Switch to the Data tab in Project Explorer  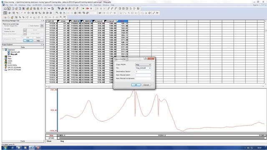pos(23,47)
